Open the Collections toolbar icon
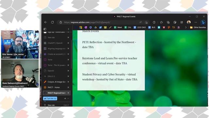This screenshot has height=118, width=209. [168, 22]
